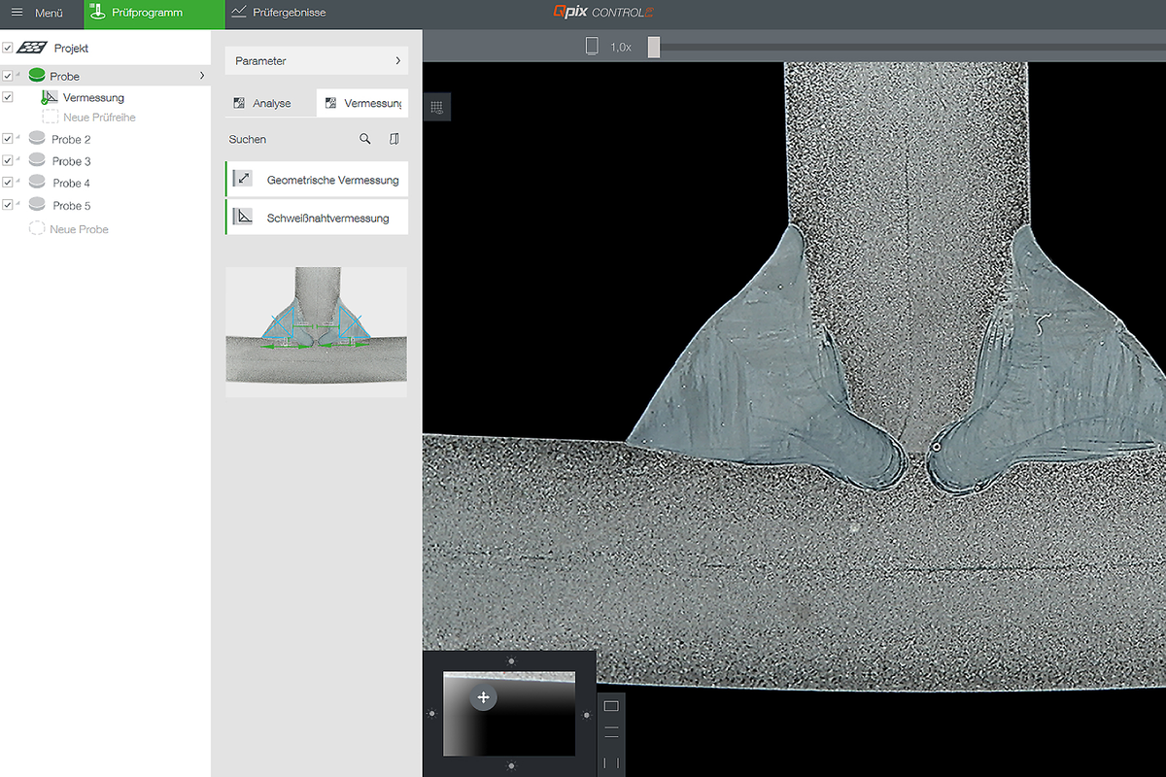1166x777 pixels.
Task: Expand the Probe row chevron arrow
Action: tap(201, 76)
